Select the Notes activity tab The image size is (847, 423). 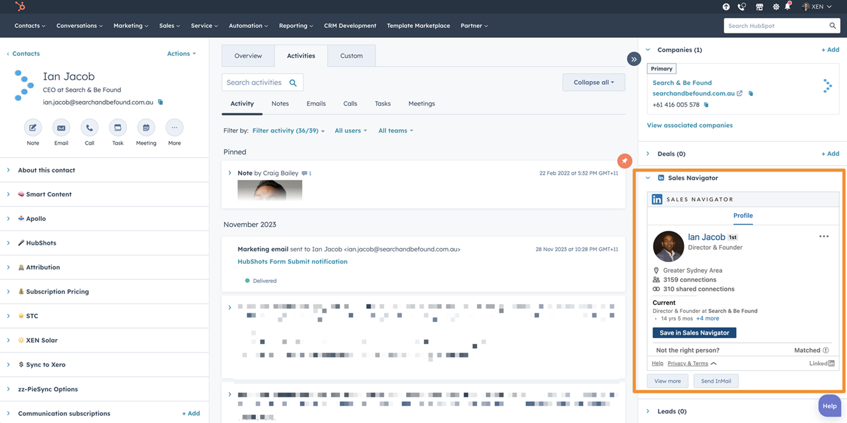point(280,104)
